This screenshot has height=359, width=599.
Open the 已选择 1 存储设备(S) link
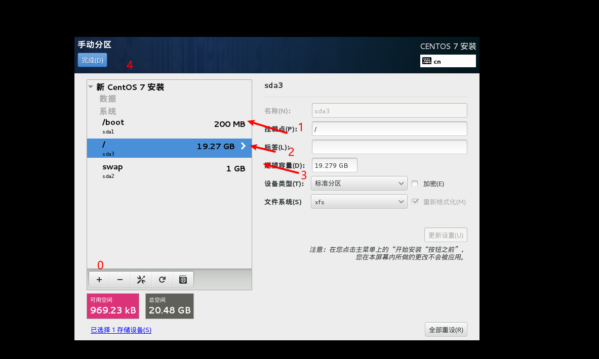tap(121, 330)
